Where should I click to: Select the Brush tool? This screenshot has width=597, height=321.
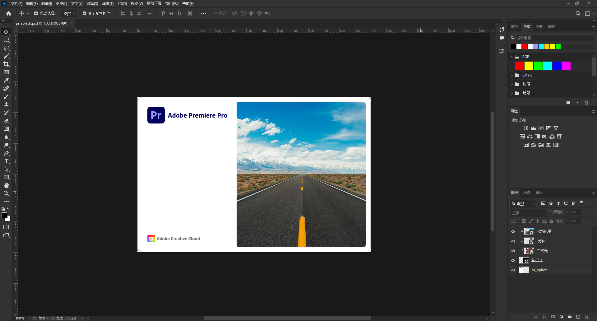[x=6, y=96]
